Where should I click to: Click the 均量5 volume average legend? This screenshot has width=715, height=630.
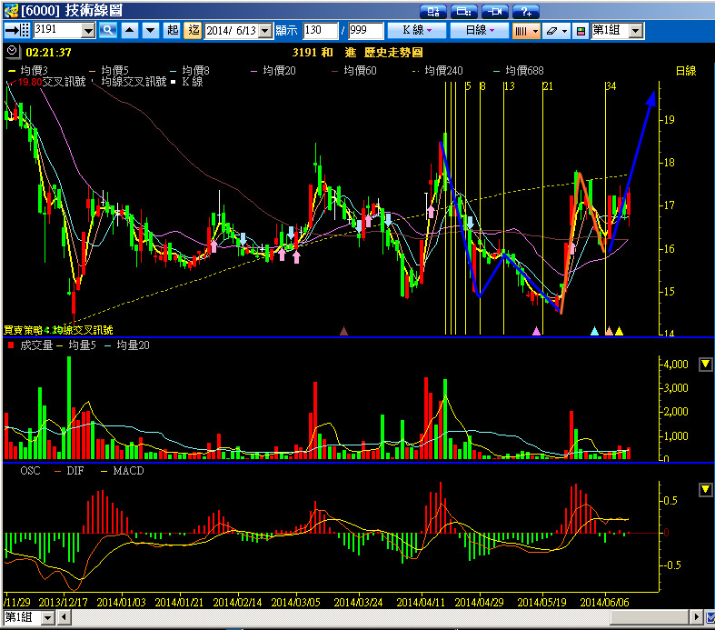77,345
